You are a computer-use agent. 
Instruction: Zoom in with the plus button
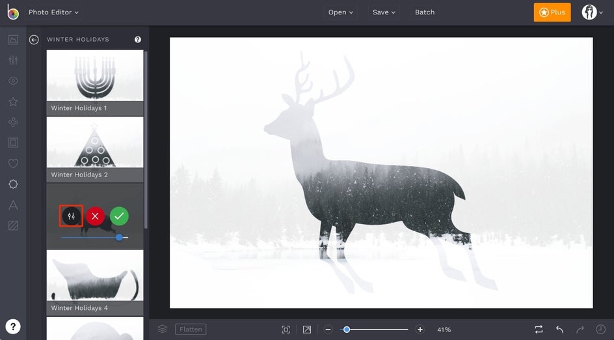[420, 330]
